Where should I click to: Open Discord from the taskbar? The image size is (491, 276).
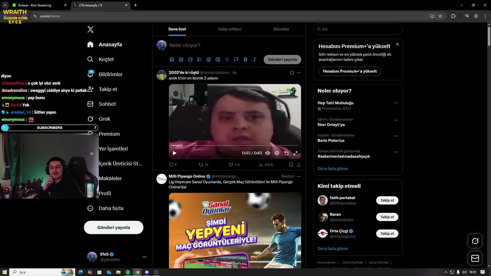point(147,272)
